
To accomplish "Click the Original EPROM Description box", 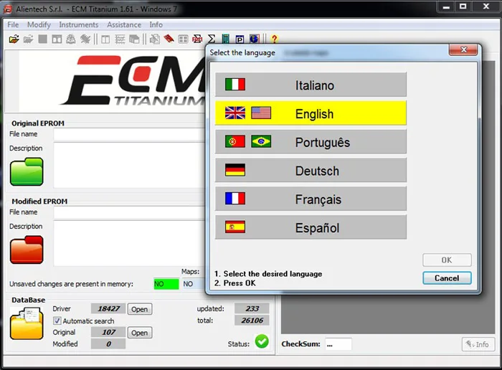I will pos(129,165).
